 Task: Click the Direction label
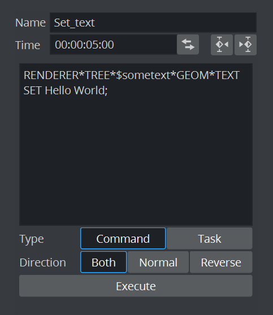point(42,262)
